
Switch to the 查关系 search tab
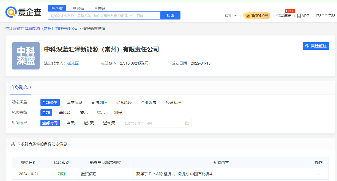pyautogui.click(x=100, y=8)
